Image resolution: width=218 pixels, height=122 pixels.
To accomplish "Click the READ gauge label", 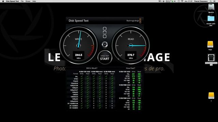I will point(131,39).
